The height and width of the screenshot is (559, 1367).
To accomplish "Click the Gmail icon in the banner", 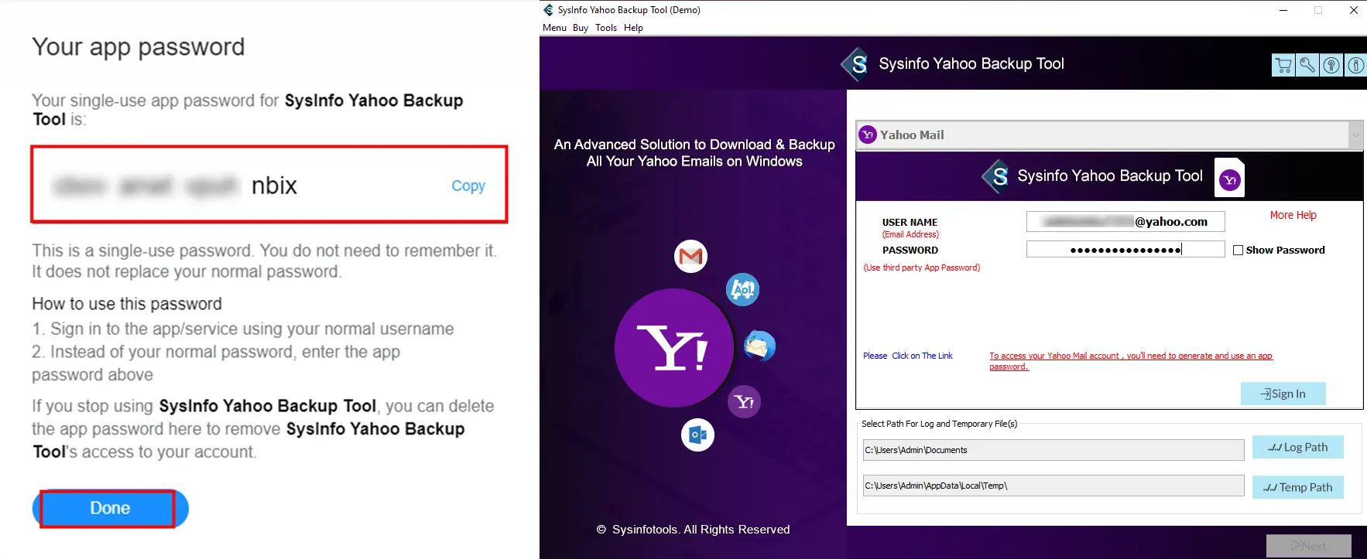I will (x=690, y=256).
